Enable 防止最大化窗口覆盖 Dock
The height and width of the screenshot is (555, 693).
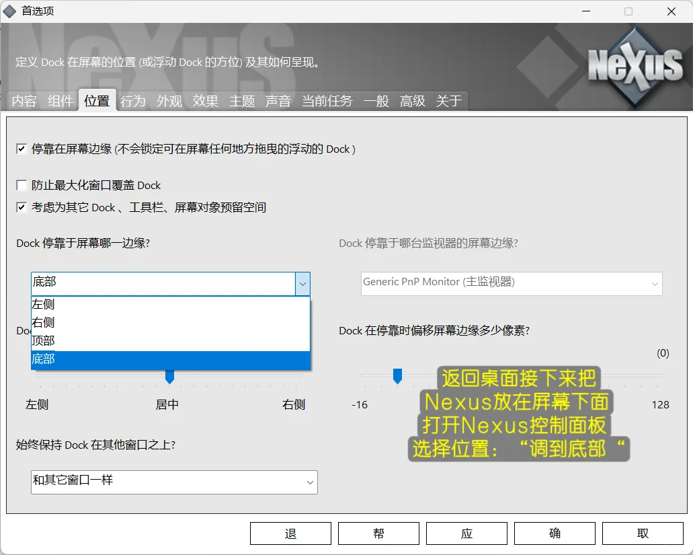pyautogui.click(x=21, y=185)
